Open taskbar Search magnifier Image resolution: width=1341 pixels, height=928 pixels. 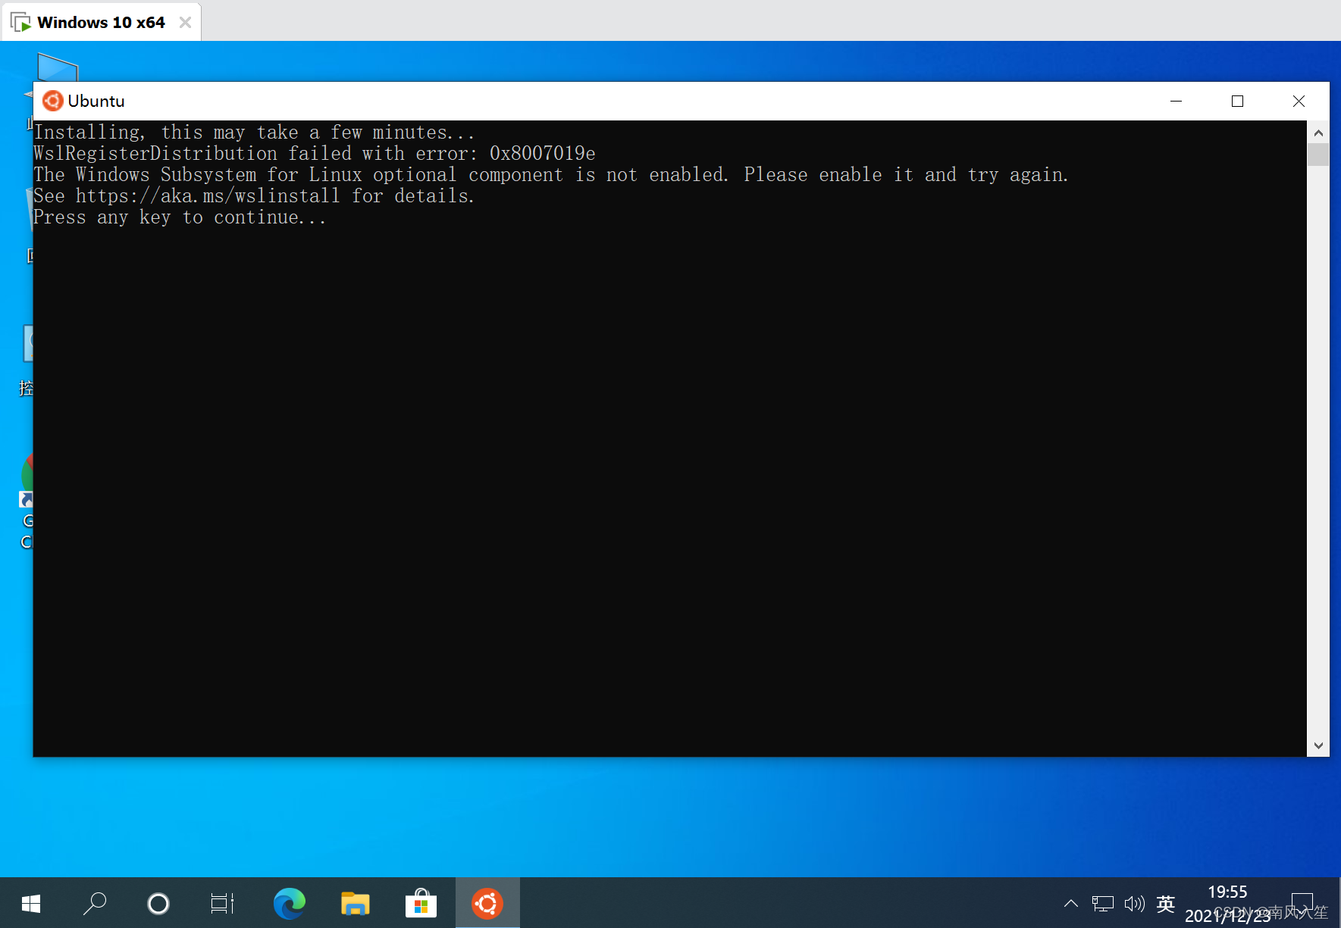95,903
